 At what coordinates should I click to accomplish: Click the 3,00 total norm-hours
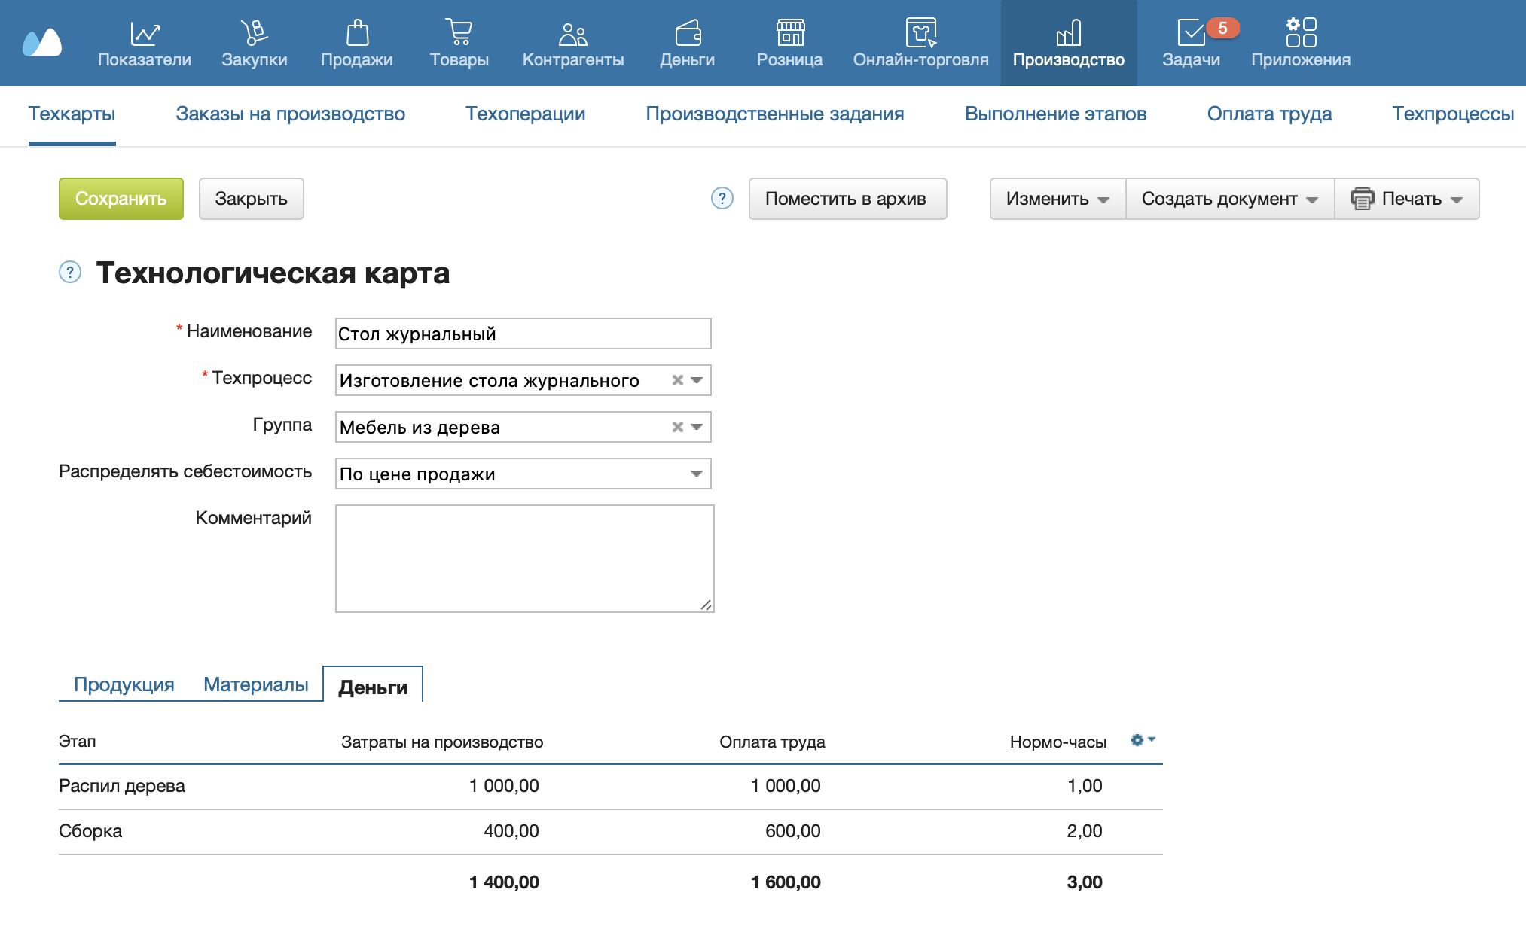[1084, 882]
